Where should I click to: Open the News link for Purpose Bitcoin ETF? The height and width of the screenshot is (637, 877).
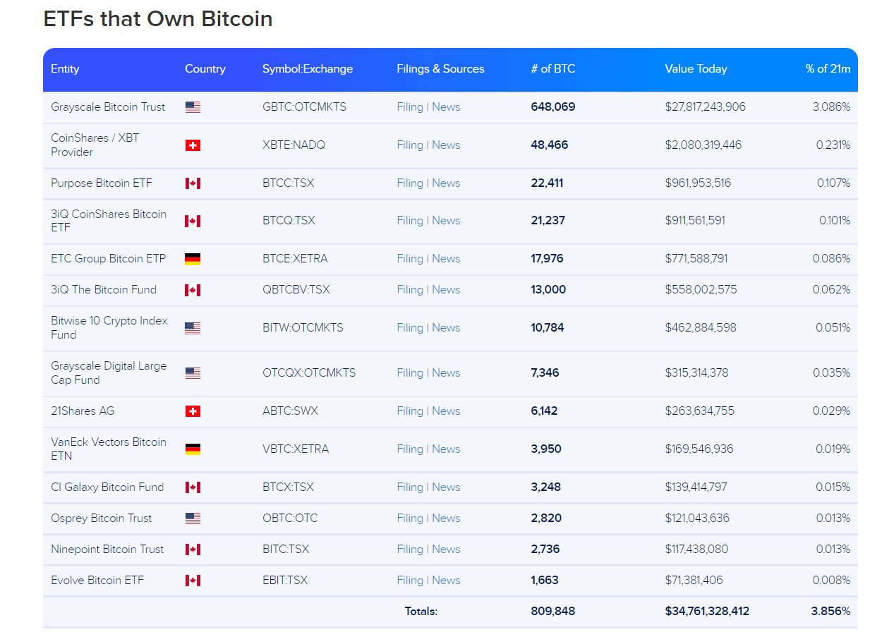coord(446,183)
